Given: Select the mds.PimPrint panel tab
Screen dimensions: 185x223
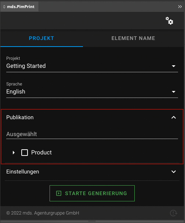Looking at the screenshot, I should click(19, 7).
